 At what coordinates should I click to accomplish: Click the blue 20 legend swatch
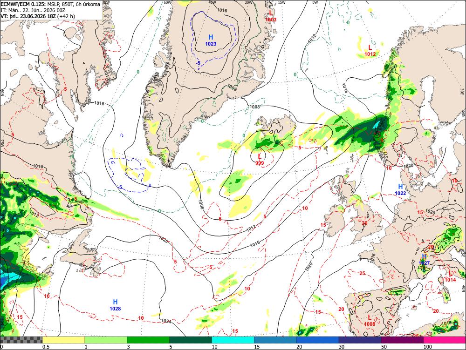(318, 340)
